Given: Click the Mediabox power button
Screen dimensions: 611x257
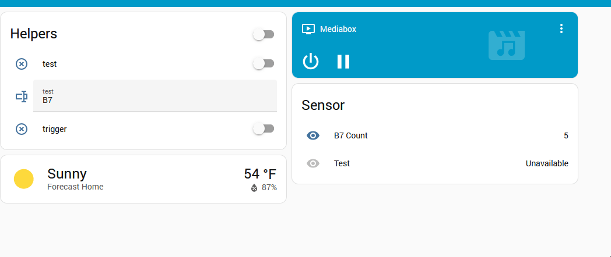Looking at the screenshot, I should click(311, 61).
